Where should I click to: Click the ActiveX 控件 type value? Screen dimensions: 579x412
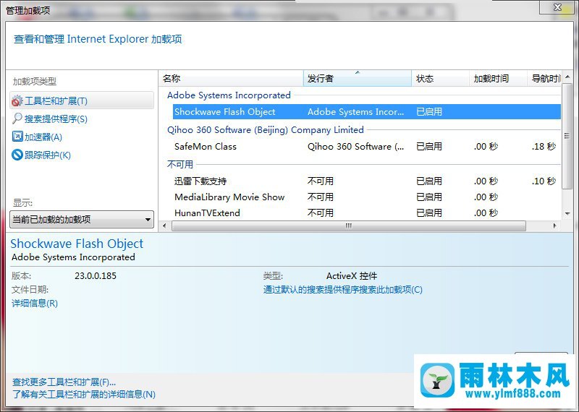[352, 275]
